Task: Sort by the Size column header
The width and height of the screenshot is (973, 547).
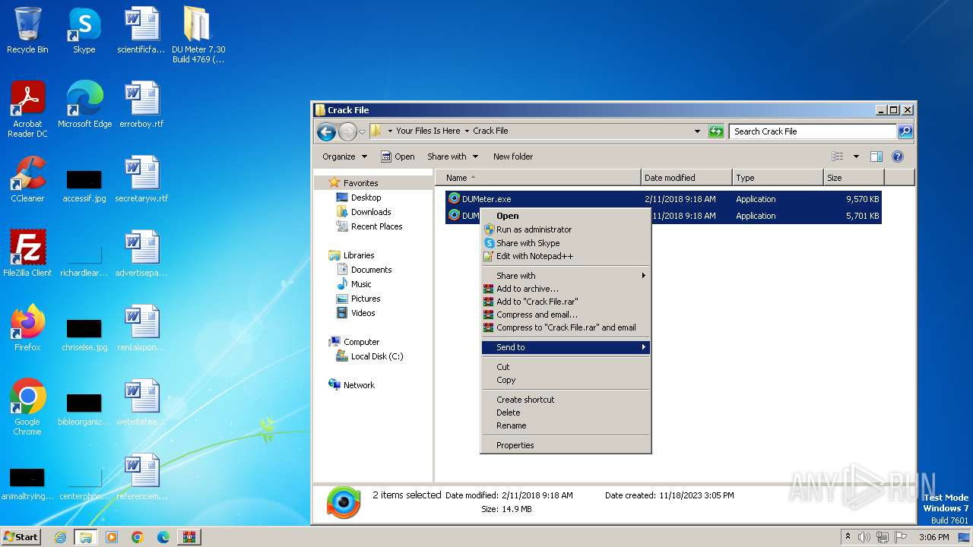Action: pyautogui.click(x=854, y=178)
